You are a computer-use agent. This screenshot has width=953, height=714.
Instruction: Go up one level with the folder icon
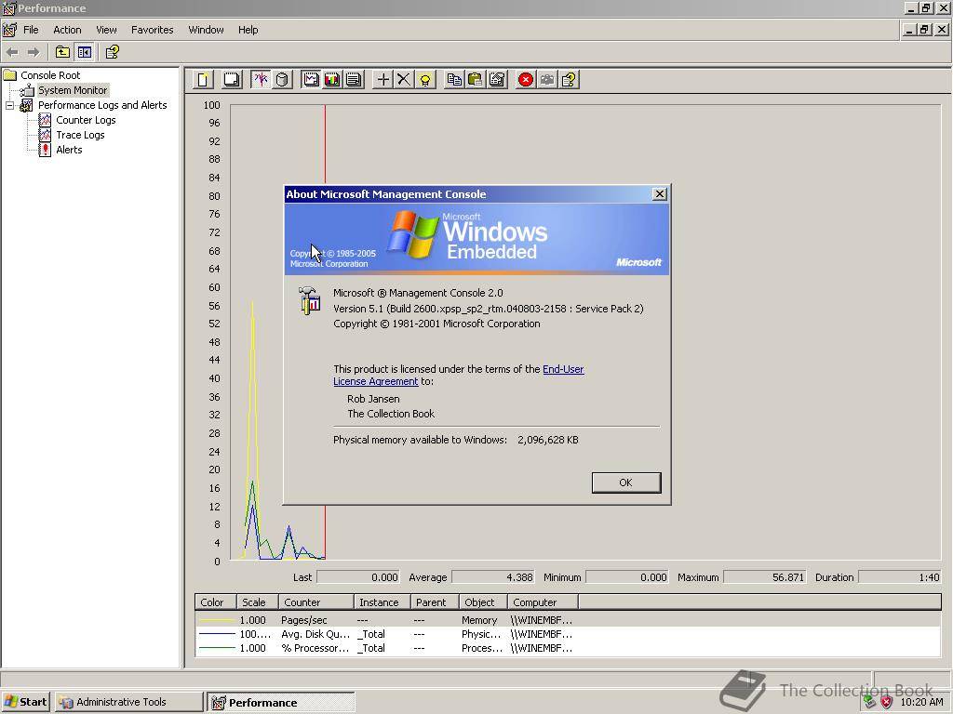(x=62, y=52)
